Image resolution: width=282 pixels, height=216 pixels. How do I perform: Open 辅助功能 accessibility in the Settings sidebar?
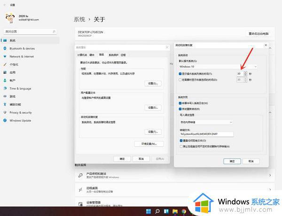click(30, 104)
